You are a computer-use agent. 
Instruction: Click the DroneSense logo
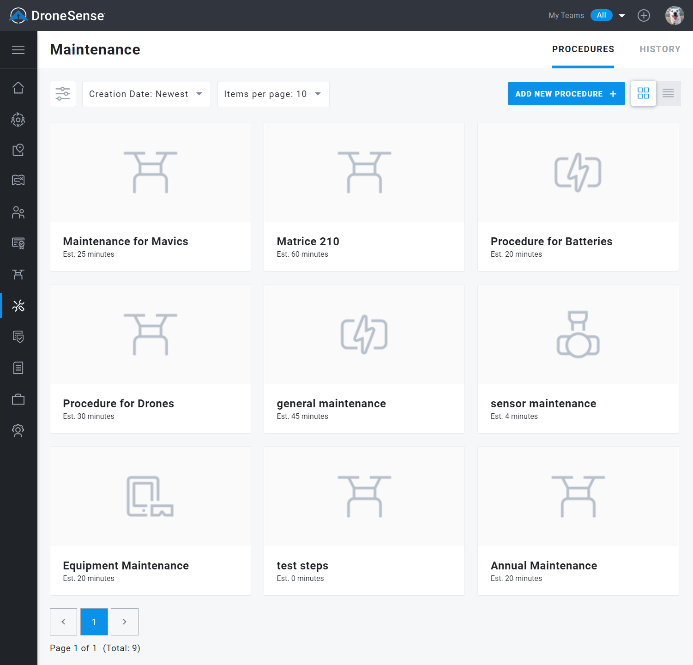click(x=57, y=16)
